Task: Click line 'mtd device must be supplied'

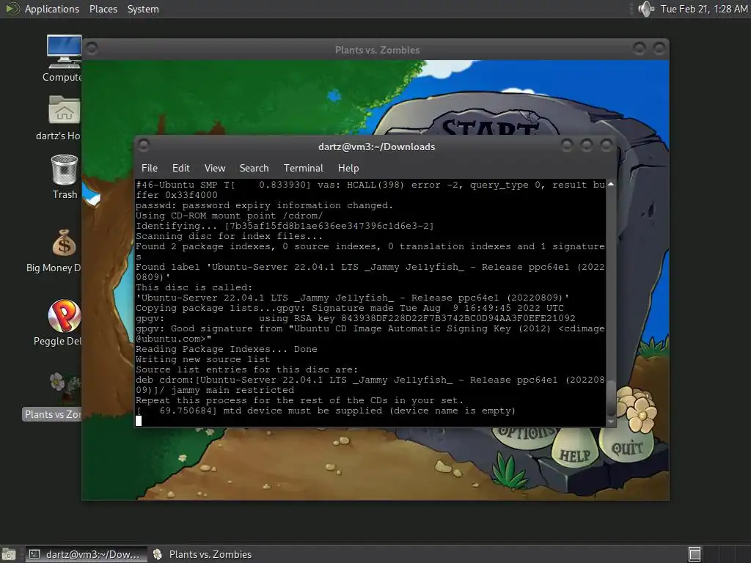Action: click(x=326, y=411)
